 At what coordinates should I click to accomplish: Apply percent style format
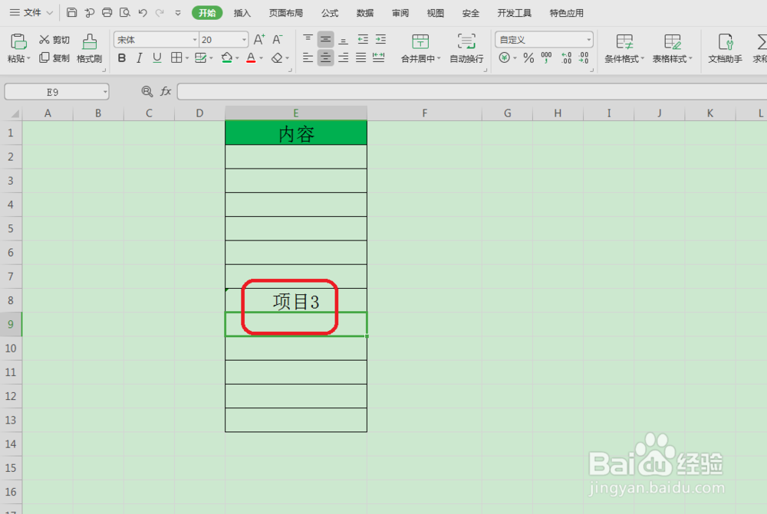[x=528, y=57]
